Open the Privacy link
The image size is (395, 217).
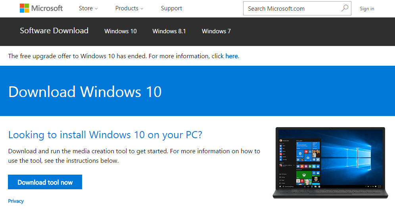(x=16, y=201)
